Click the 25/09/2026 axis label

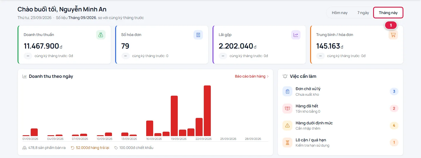228,139
